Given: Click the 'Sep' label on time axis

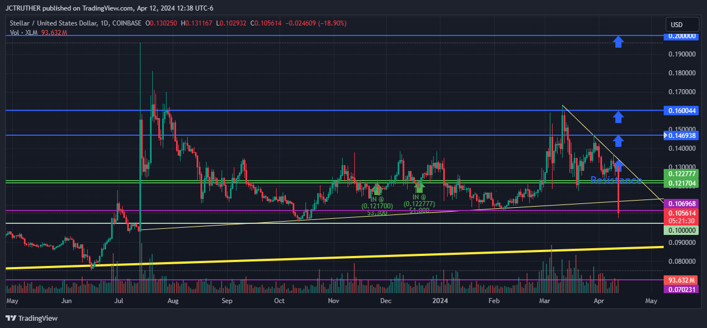Looking at the screenshot, I should coord(227,301).
